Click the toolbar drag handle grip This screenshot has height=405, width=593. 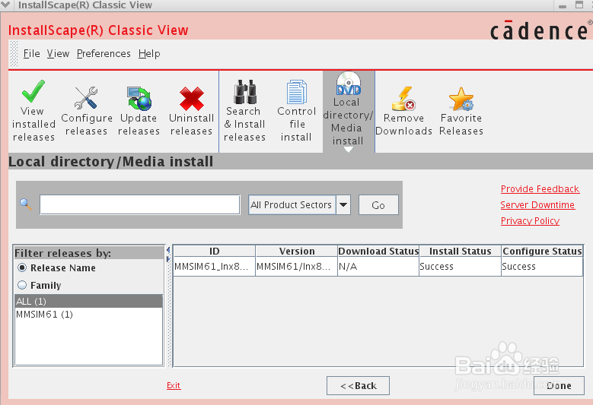click(x=14, y=53)
